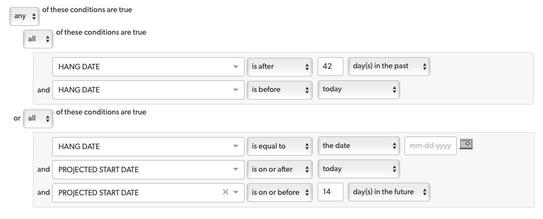Change the 'is before' operator dropdown
Image resolution: width=543 pixels, height=219 pixels.
click(x=280, y=90)
